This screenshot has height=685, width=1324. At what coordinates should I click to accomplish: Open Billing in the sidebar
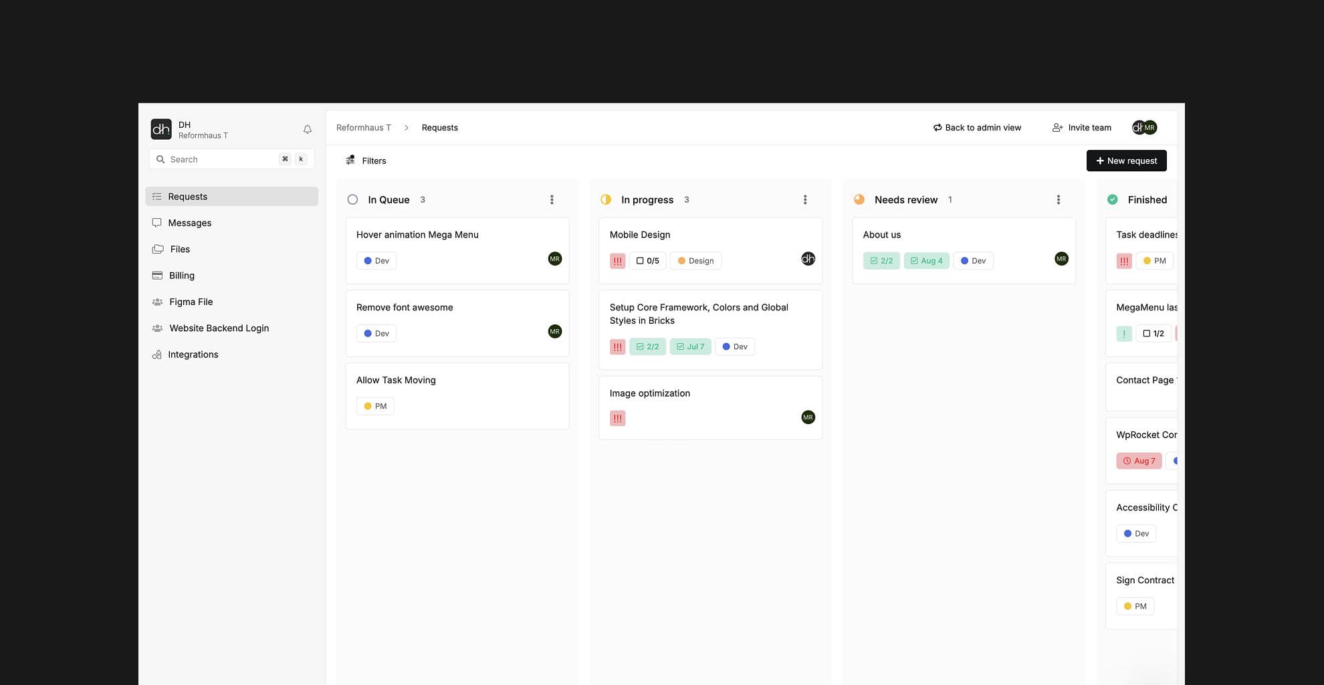pyautogui.click(x=231, y=275)
